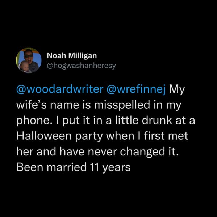Open Noah Milligan's profile picture
Image resolution: width=217 pixels, height=217 pixels.
tap(29, 60)
